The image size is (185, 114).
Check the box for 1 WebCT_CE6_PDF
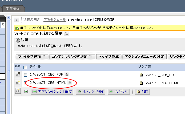[25, 75]
